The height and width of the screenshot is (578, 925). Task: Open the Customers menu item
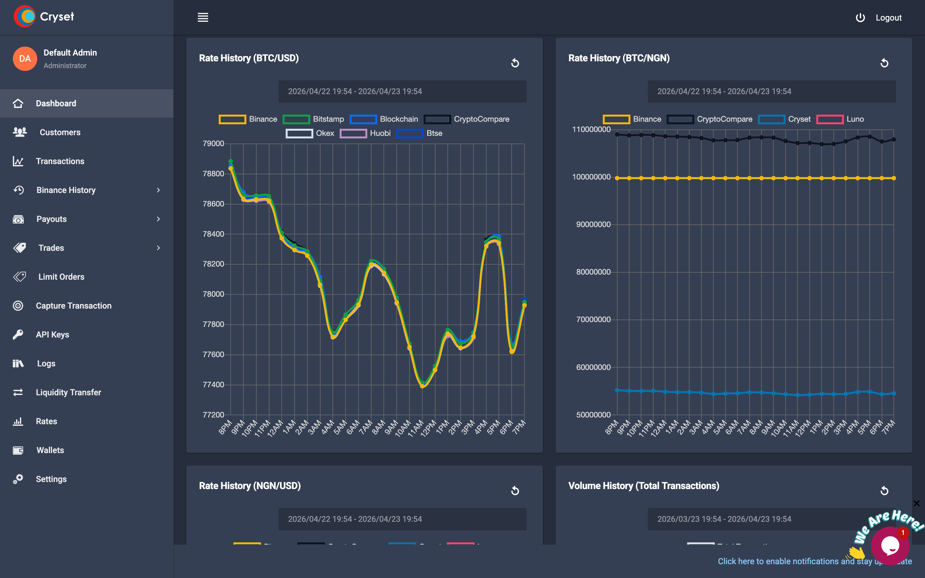(x=87, y=132)
